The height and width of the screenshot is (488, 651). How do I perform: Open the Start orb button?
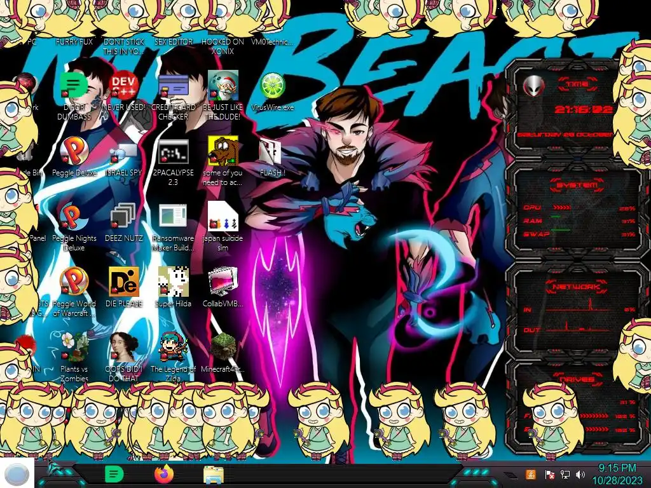[17, 473]
